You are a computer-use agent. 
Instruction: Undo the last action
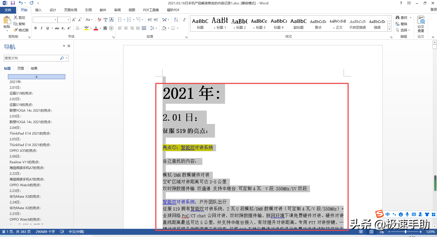click(x=21, y=3)
